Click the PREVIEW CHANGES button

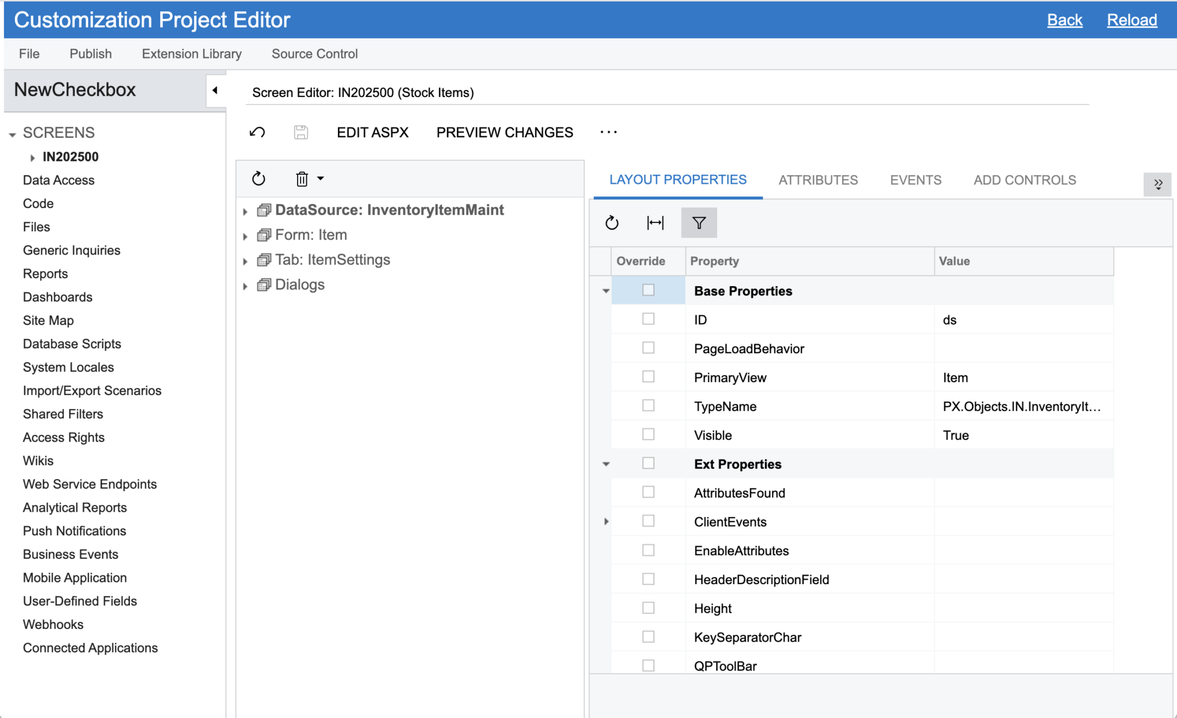point(504,132)
